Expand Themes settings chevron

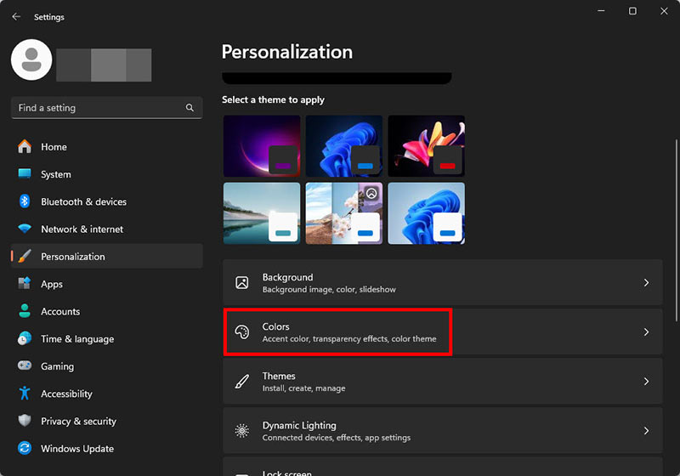click(x=646, y=382)
